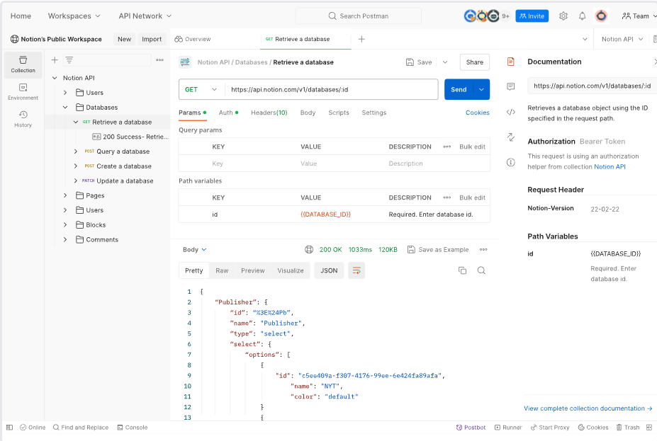Expand the Pages folder in tree
Screen dimensions: 657x441
65,195
